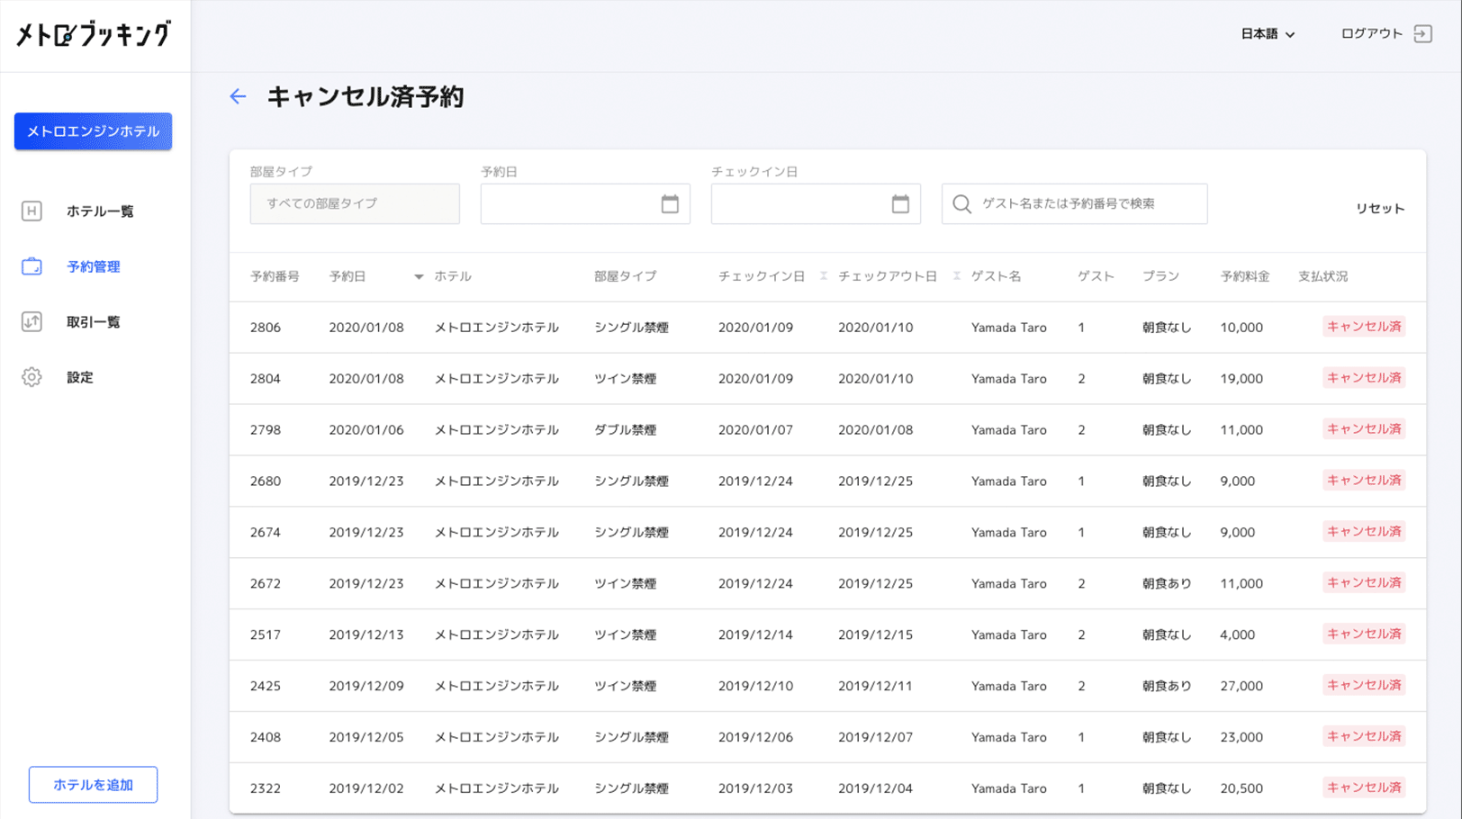Click the メトロブッキング logo

click(x=93, y=35)
